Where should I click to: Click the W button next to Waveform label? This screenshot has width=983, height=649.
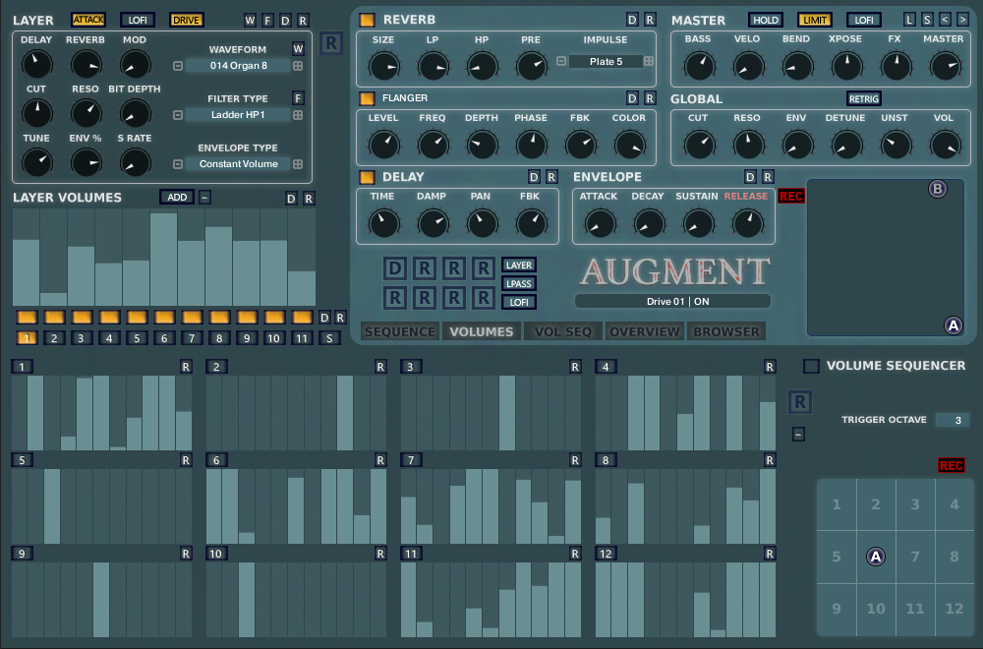[x=298, y=49]
